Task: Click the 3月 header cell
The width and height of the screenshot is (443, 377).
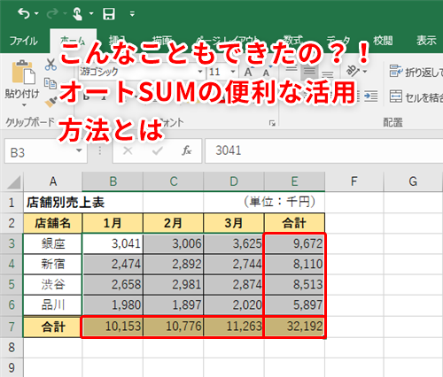Action: click(x=234, y=223)
